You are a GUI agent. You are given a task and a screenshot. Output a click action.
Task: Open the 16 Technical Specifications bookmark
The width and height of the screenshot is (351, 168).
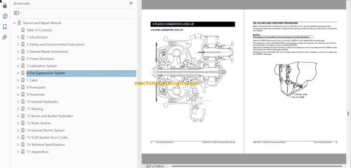(46, 145)
